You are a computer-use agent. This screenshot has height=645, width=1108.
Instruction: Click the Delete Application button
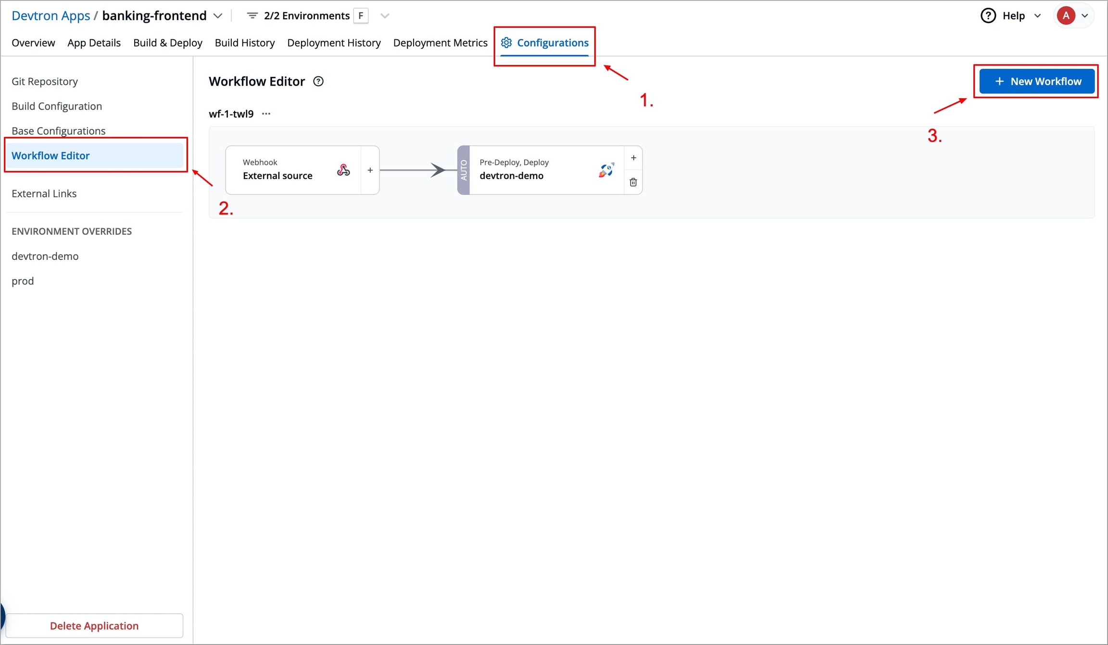click(94, 625)
